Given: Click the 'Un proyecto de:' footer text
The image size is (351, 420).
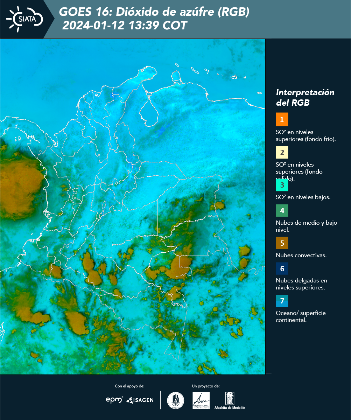Looking at the screenshot, I should [206, 386].
